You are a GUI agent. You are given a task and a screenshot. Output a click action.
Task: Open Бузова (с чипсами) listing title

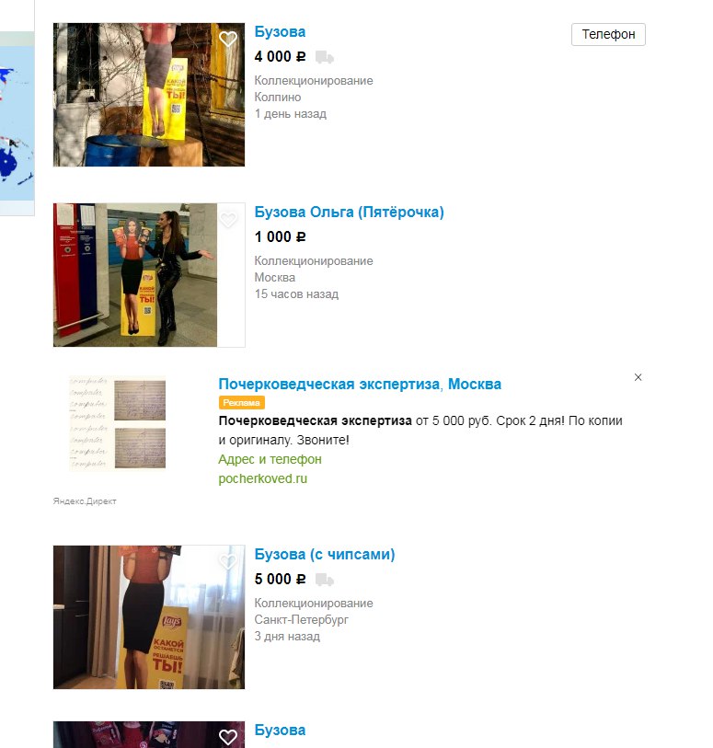coord(325,554)
